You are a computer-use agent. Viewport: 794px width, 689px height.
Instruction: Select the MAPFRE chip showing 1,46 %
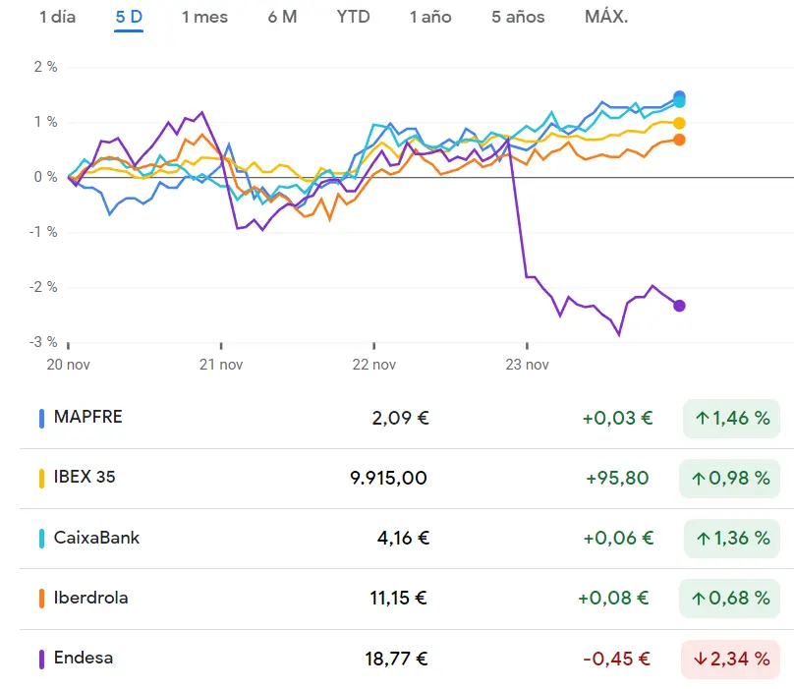729,417
